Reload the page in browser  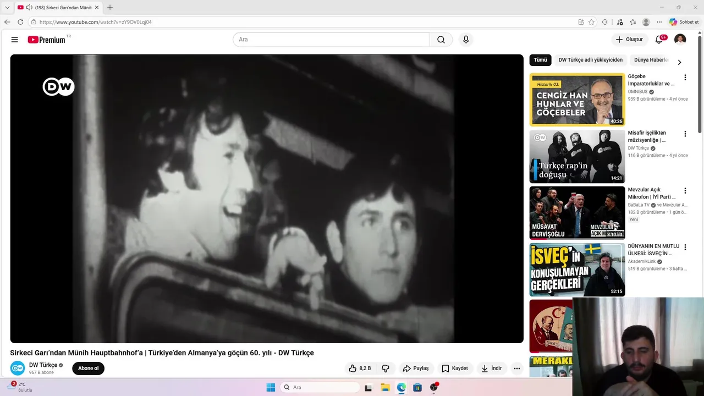click(x=20, y=22)
